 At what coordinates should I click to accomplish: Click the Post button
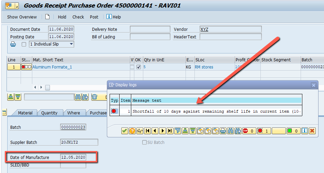pos(94,17)
